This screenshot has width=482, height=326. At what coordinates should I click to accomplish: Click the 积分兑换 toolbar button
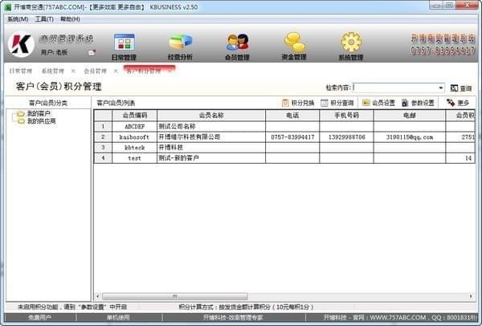298,103
